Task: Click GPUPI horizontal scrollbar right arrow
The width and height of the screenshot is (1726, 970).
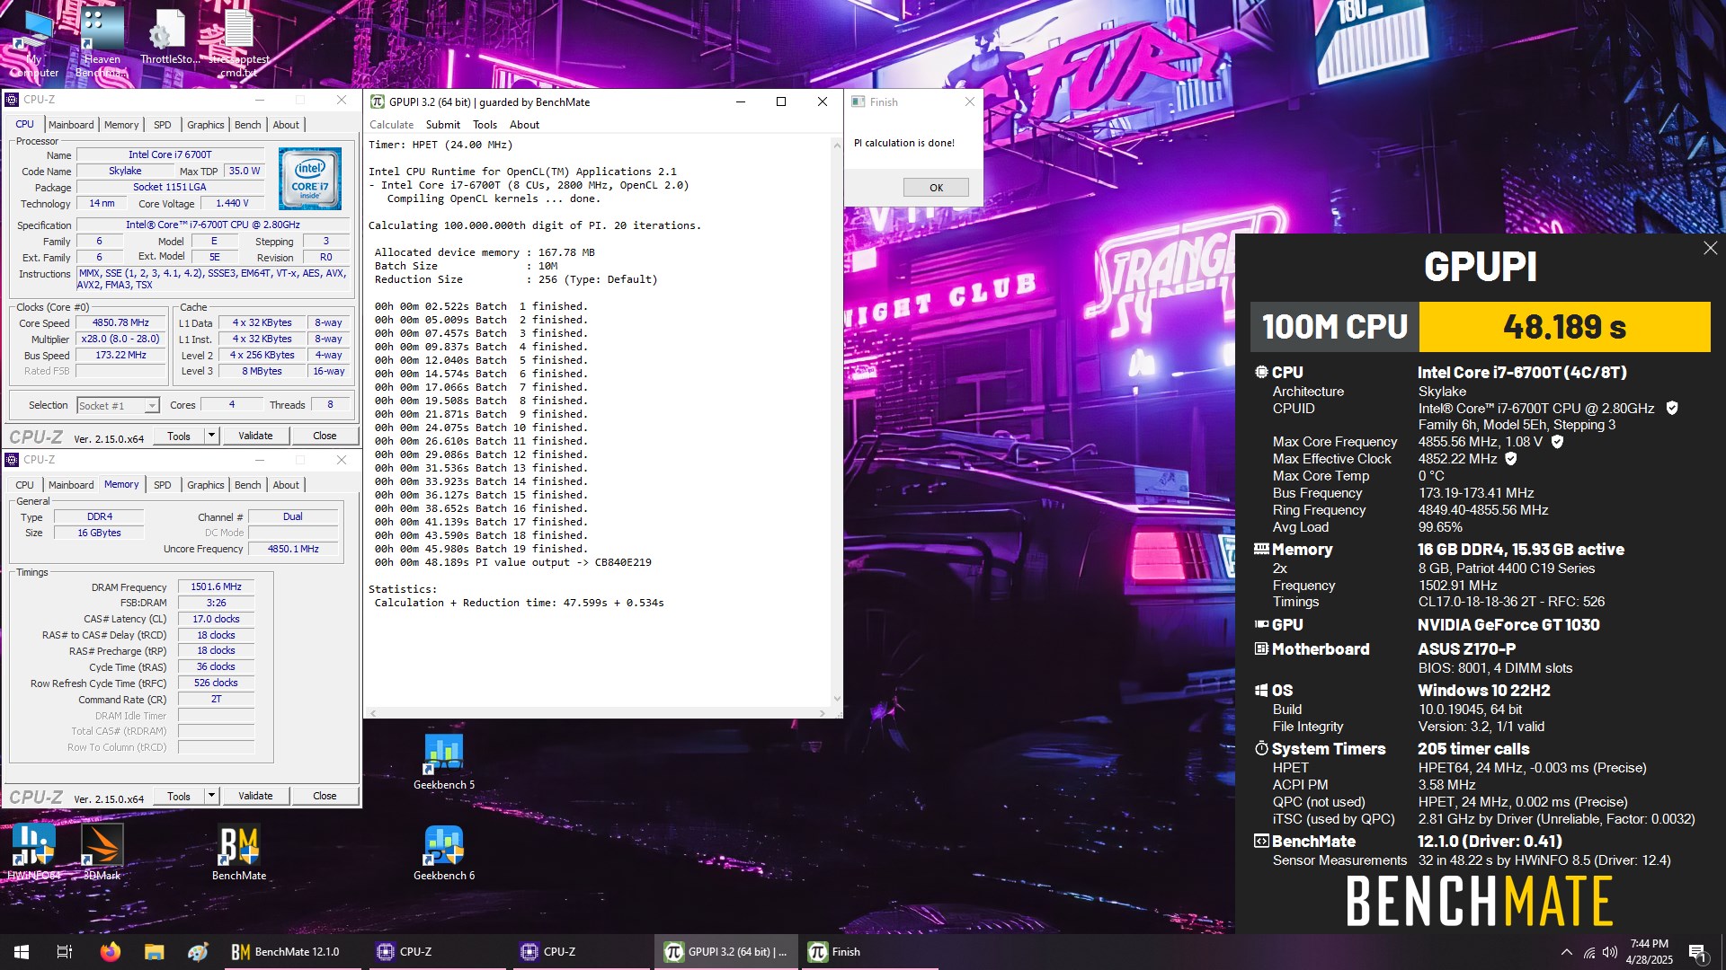Action: coord(822,713)
